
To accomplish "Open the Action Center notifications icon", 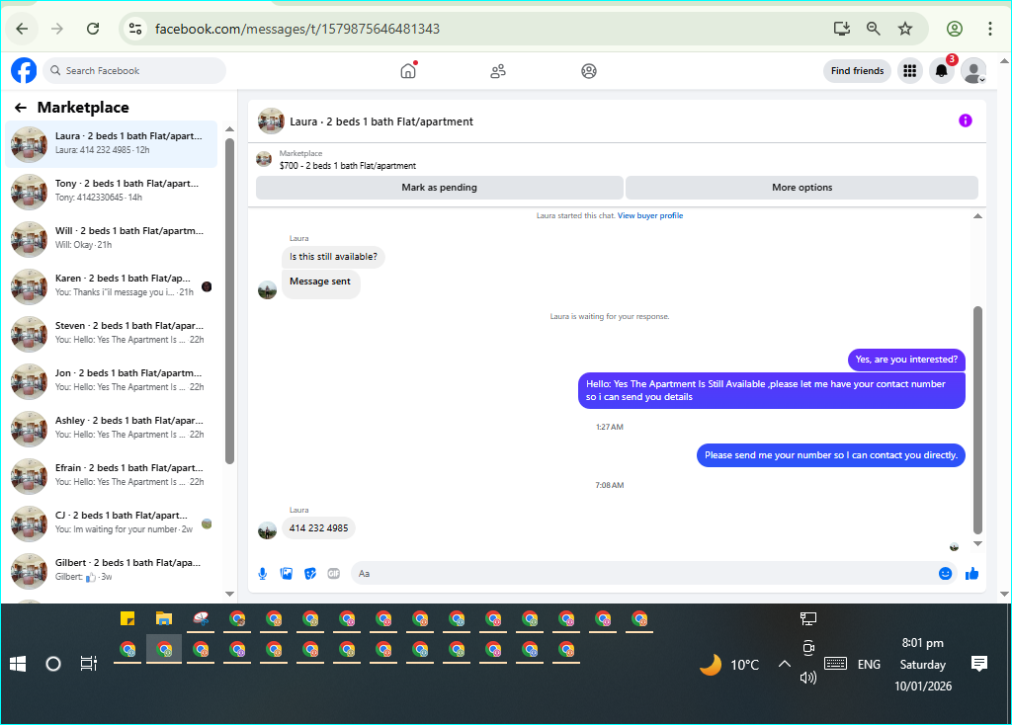I will point(979,664).
